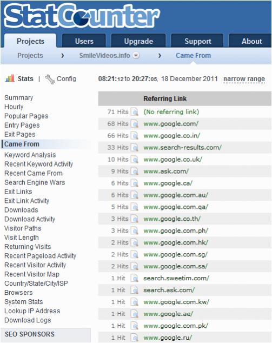Image resolution: width=272 pixels, height=343 pixels.
Task: Open Recent Keyword Activity
Action: coord(39,164)
